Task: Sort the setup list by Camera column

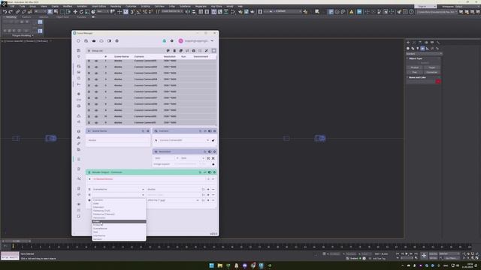Action: point(139,57)
